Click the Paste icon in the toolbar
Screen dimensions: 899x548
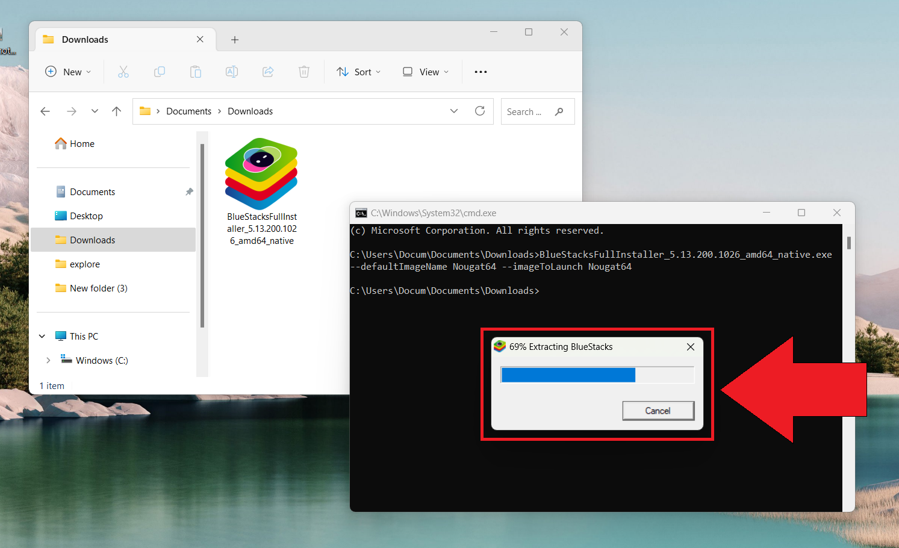196,72
